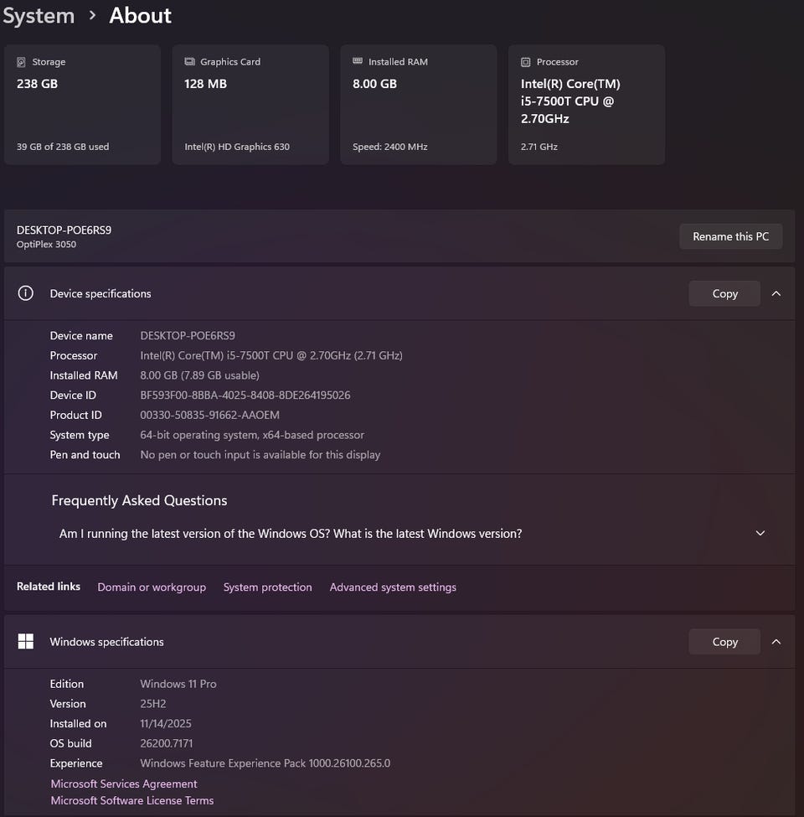
Task: Open Domain or workgroup link
Action: tap(152, 587)
